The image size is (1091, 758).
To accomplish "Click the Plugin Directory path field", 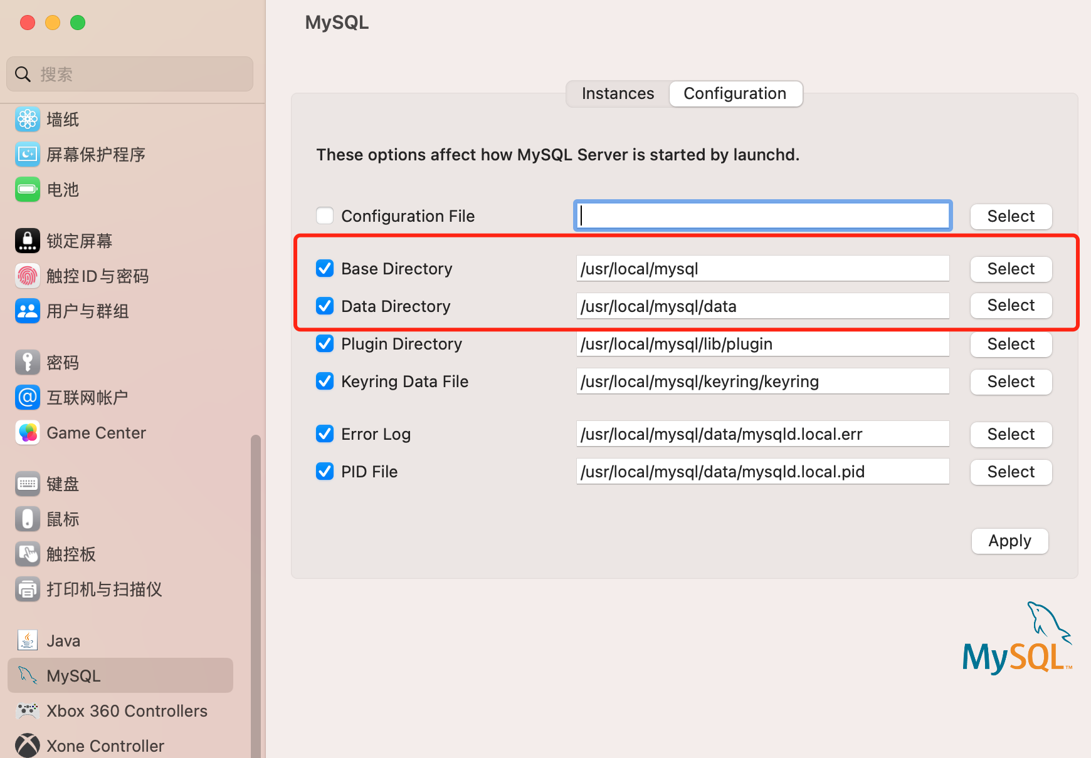I will click(762, 343).
